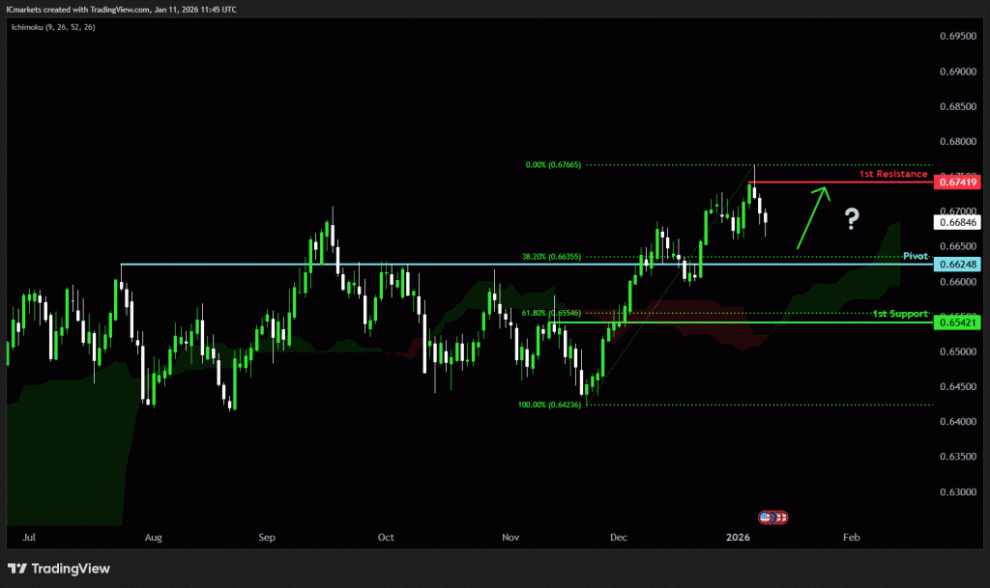Click the white 0.66846 current price tag
The width and height of the screenshot is (990, 588).
click(958, 222)
